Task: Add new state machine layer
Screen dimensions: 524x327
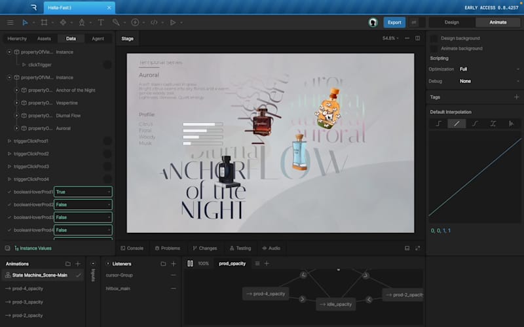Action: point(267,264)
